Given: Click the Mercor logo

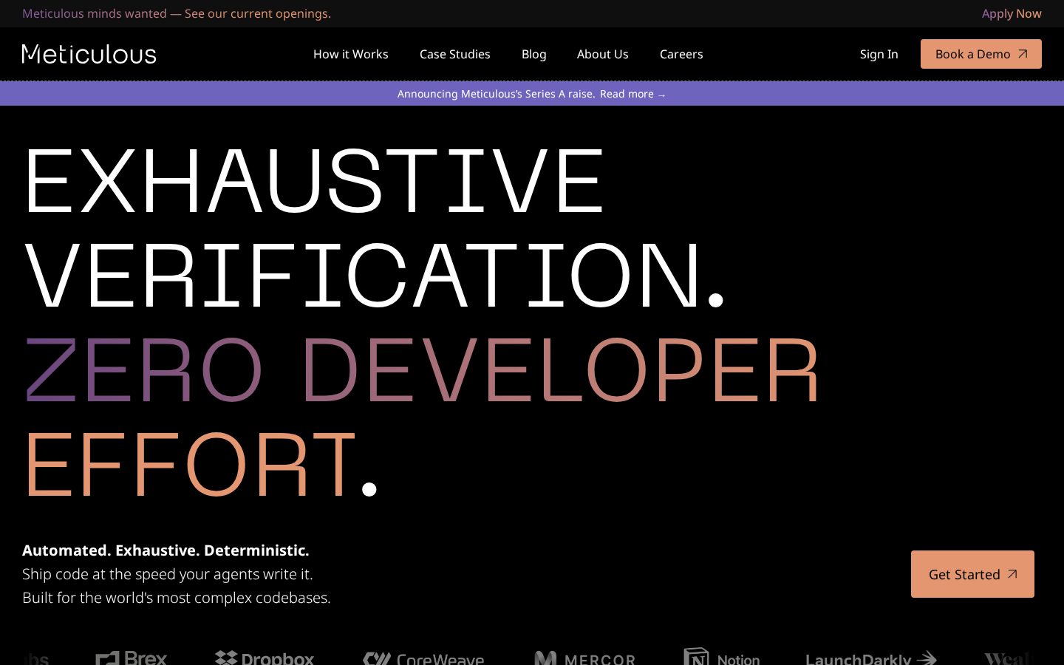Looking at the screenshot, I should (584, 658).
